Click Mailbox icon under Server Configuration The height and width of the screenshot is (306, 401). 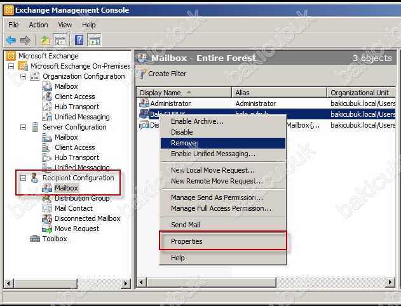47,137
